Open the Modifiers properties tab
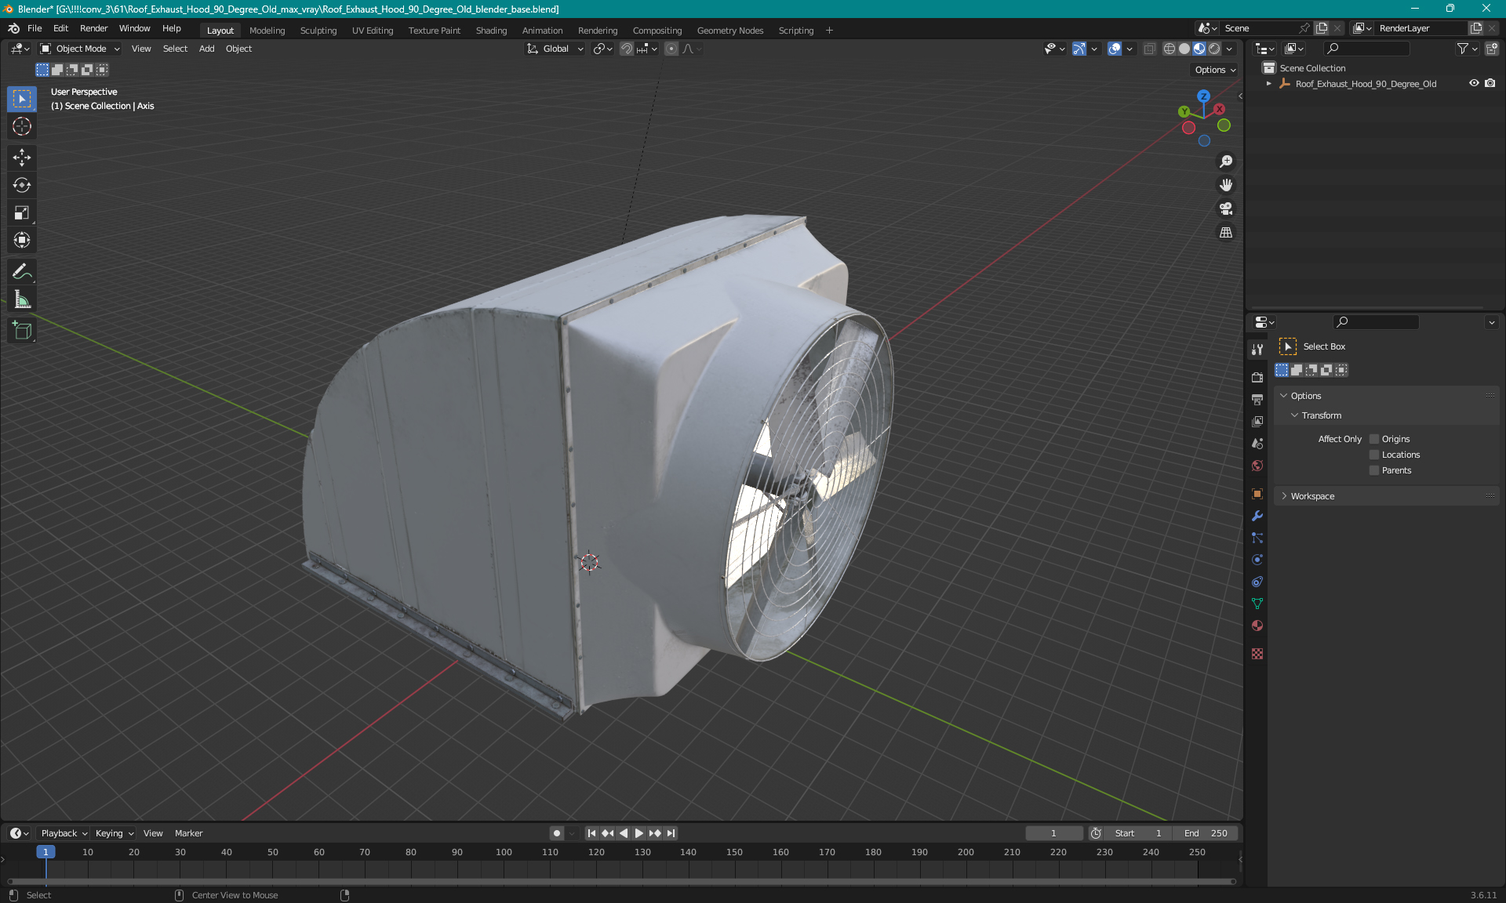 point(1257,516)
